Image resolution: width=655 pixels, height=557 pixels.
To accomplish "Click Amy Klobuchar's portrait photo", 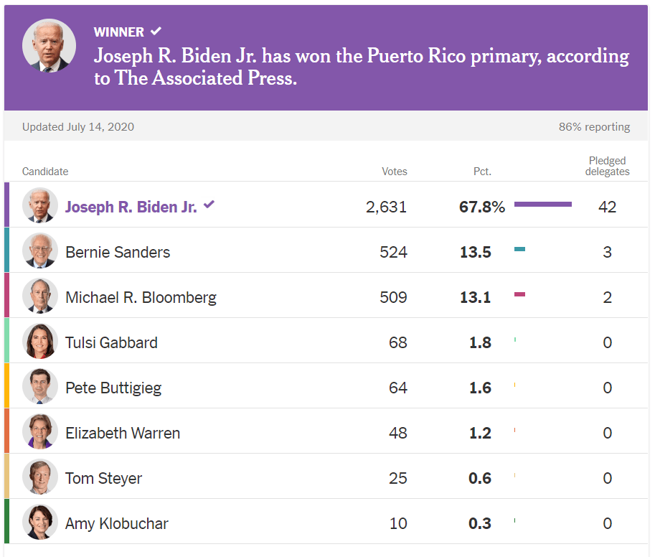I will click(x=40, y=523).
